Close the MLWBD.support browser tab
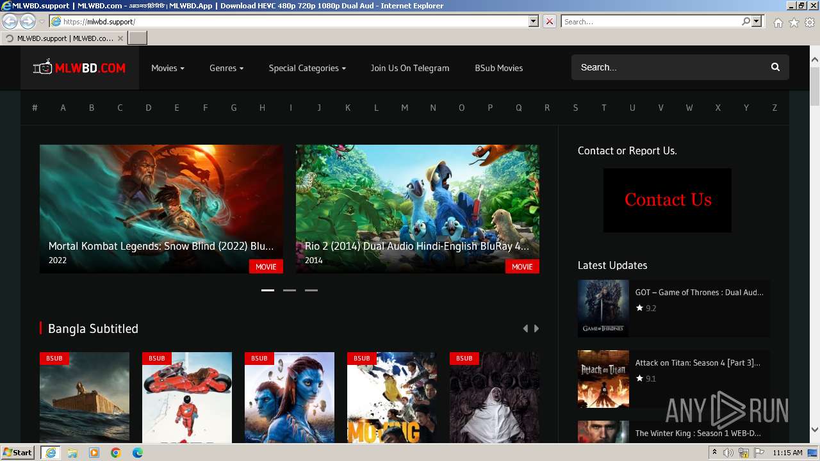Screen dimensions: 820x461 (120, 38)
